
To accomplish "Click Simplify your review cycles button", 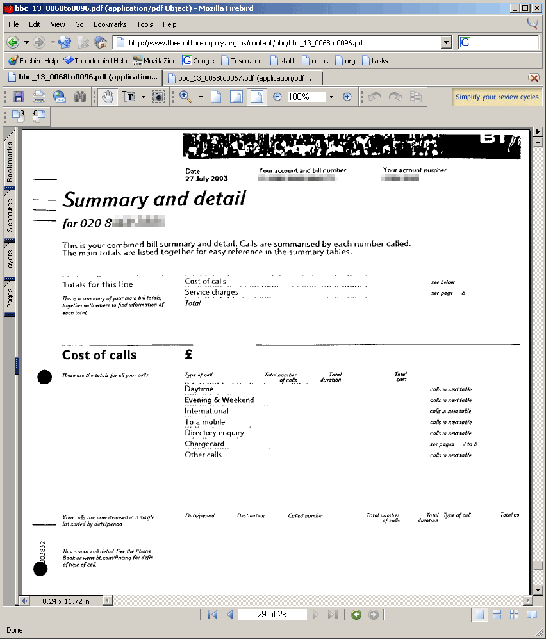I will tap(497, 97).
